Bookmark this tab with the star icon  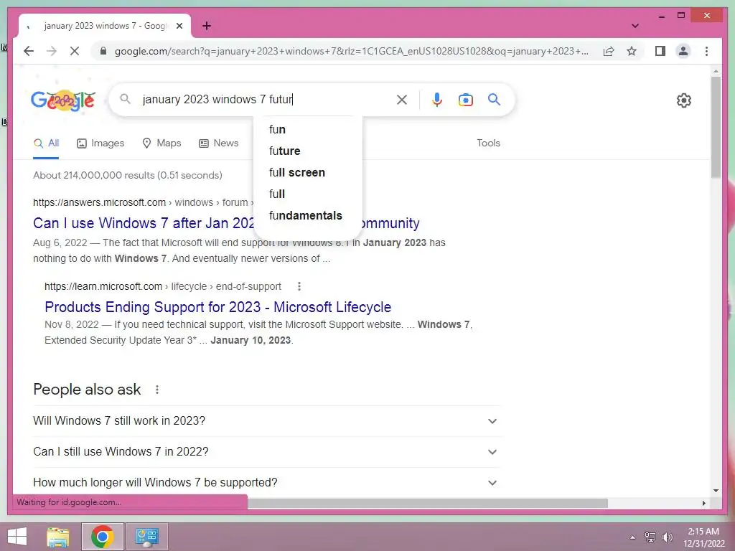coord(632,51)
